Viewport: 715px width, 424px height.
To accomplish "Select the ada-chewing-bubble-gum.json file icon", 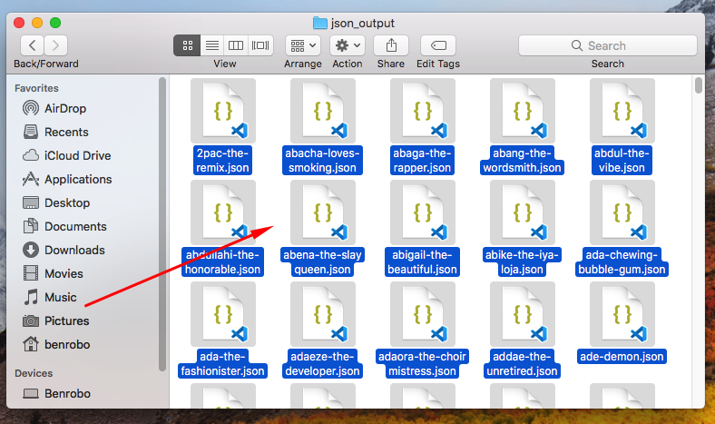I will click(x=622, y=212).
